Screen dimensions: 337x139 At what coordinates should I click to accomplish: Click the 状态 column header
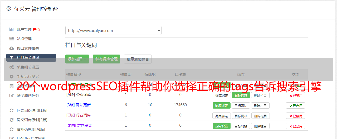tap(296, 74)
